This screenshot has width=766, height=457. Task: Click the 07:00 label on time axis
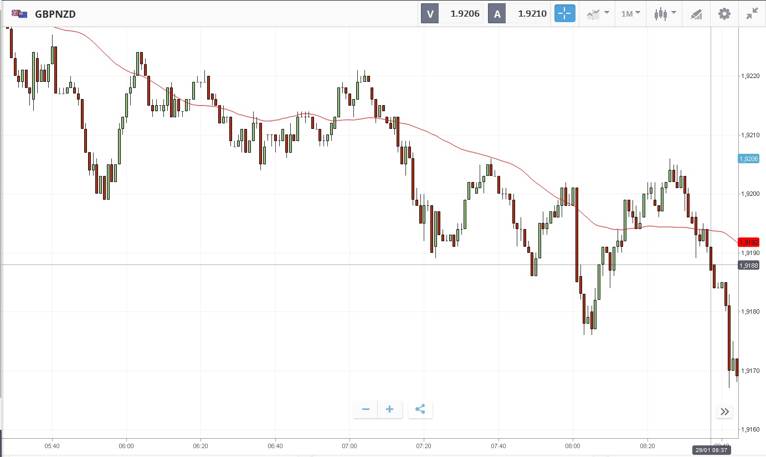pyautogui.click(x=349, y=445)
